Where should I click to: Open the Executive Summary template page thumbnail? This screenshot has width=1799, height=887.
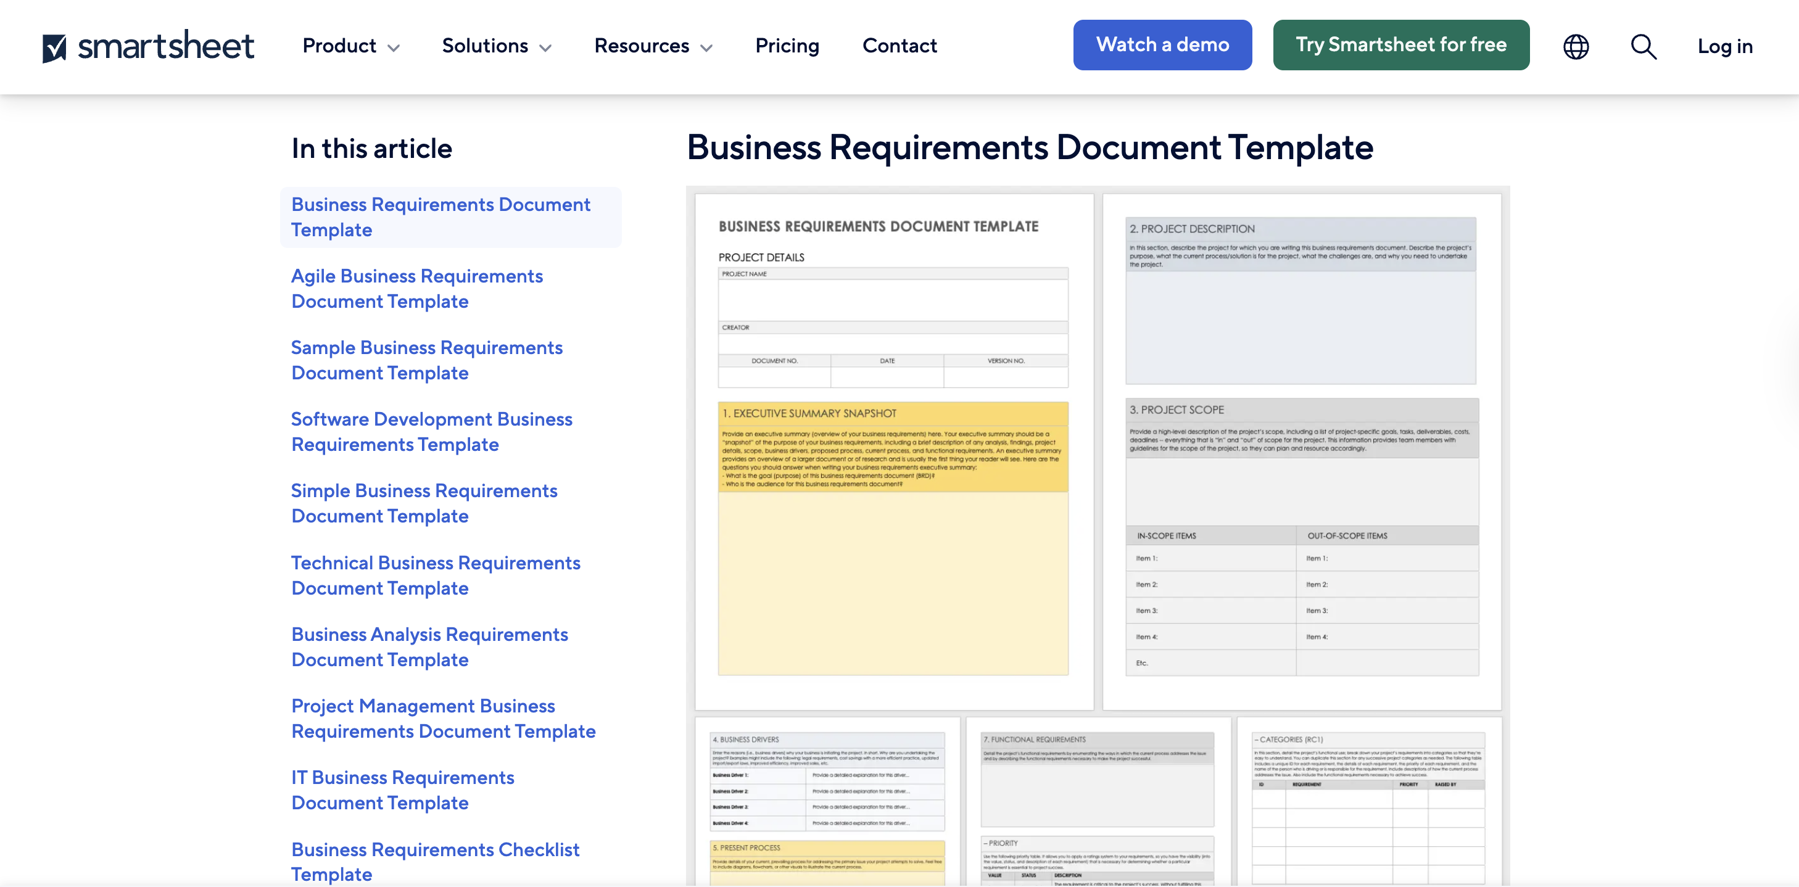pyautogui.click(x=894, y=452)
